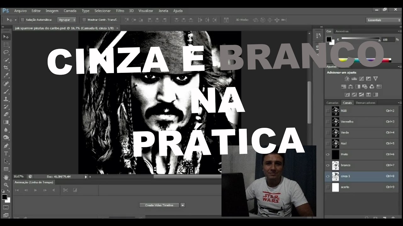Select the Rectangular Marquee tool
Image resolution: width=403 pixels, height=226 pixels.
point(6,45)
